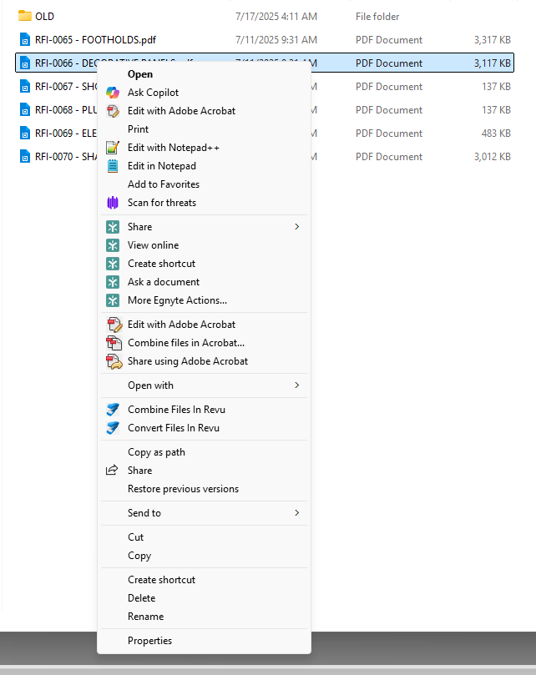Select Combine Files In Revu
Image resolution: width=536 pixels, height=675 pixels.
204,410
